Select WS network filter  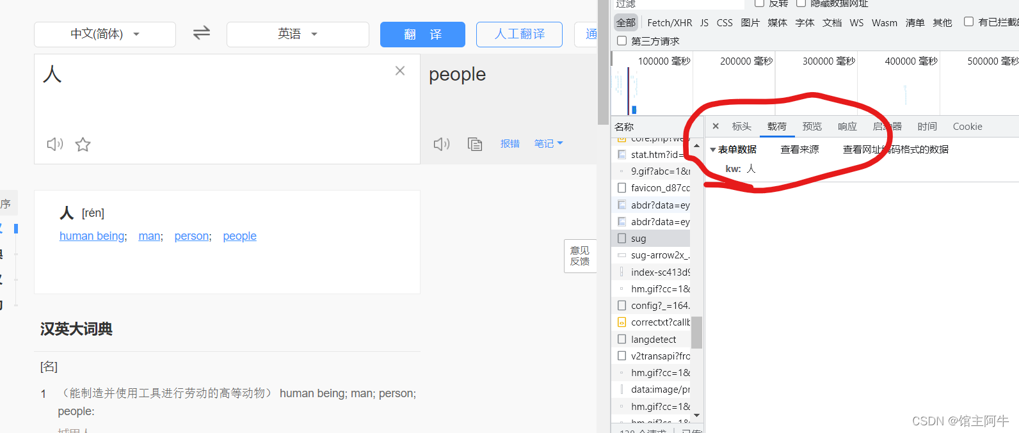[856, 22]
